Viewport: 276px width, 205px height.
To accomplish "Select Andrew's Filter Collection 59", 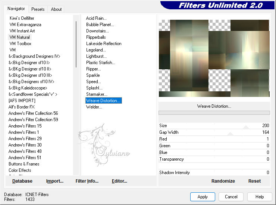I will [33, 120].
